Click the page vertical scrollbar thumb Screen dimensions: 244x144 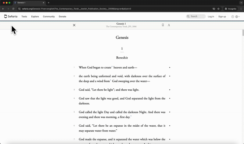243,33
